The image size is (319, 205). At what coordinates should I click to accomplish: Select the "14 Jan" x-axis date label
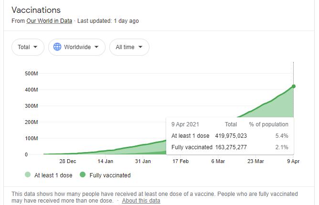(x=105, y=162)
